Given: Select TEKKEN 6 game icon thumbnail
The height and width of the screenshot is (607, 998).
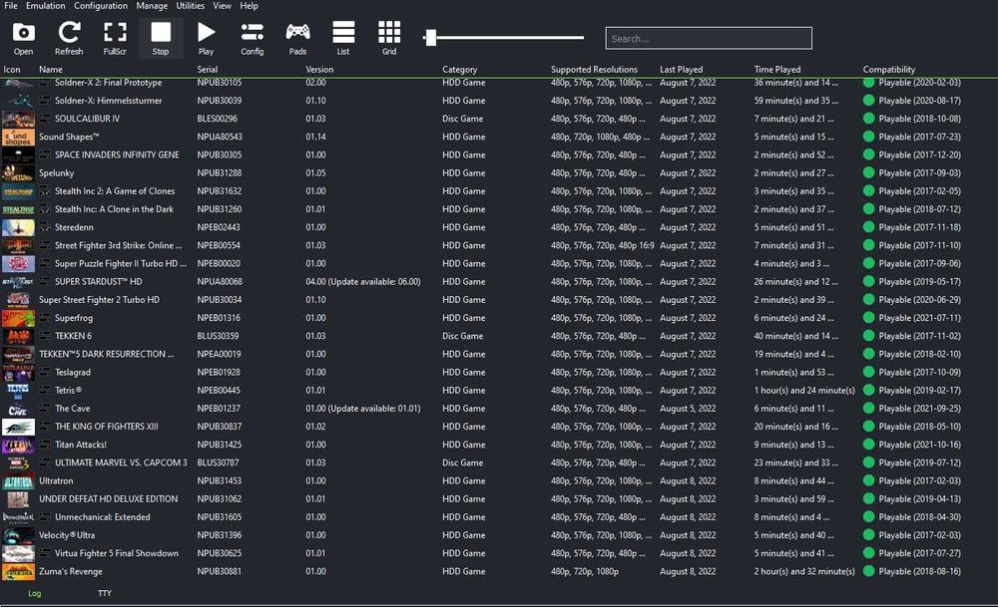Looking at the screenshot, I should pos(18,336).
